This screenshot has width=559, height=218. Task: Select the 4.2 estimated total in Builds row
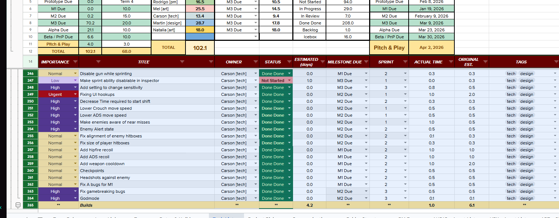309,205
